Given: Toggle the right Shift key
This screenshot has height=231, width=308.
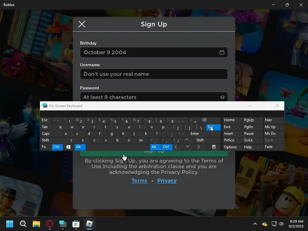Looking at the screenshot, I should coord(208,140).
